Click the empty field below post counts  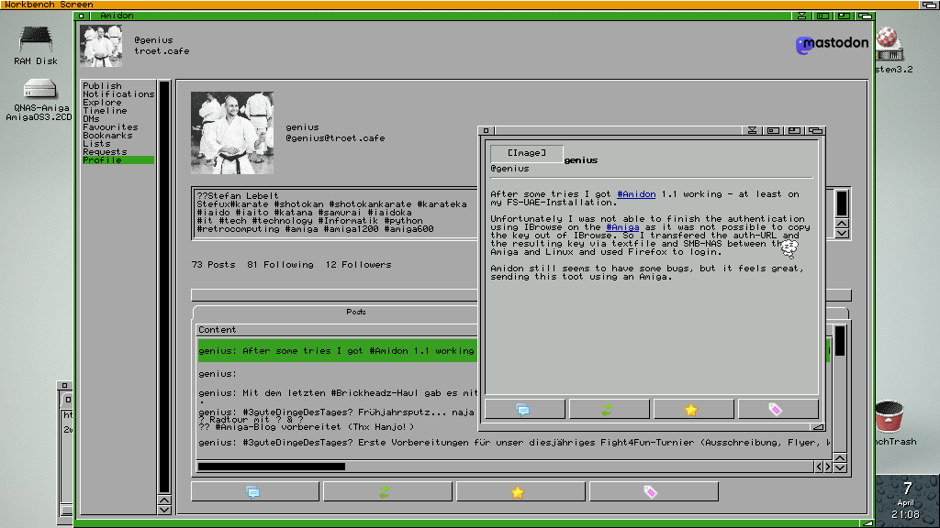point(334,295)
